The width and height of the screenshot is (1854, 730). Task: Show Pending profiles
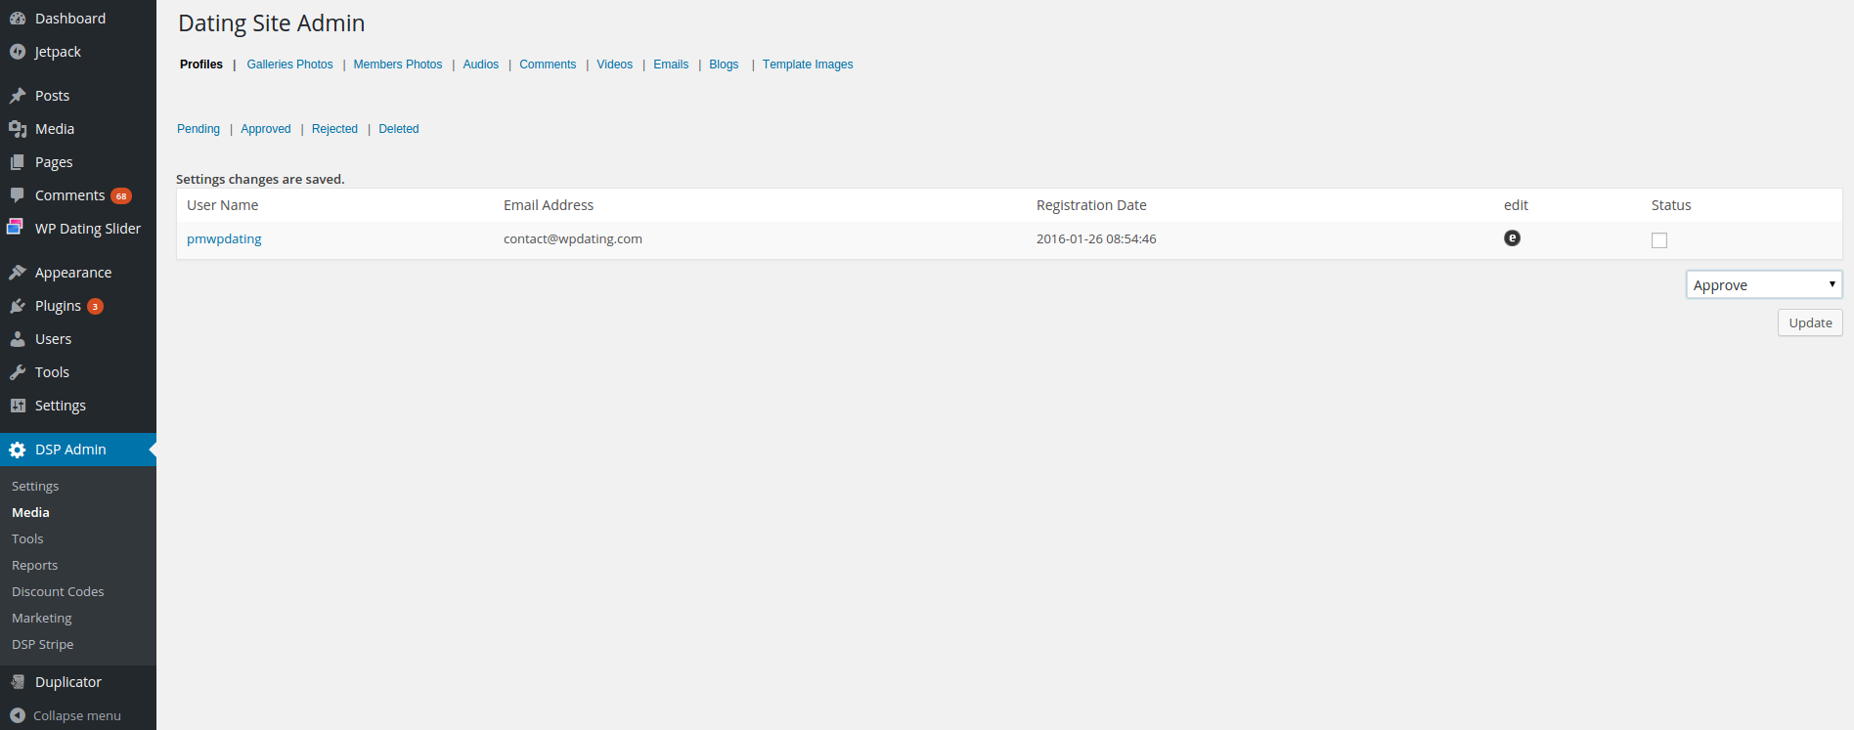pos(199,129)
